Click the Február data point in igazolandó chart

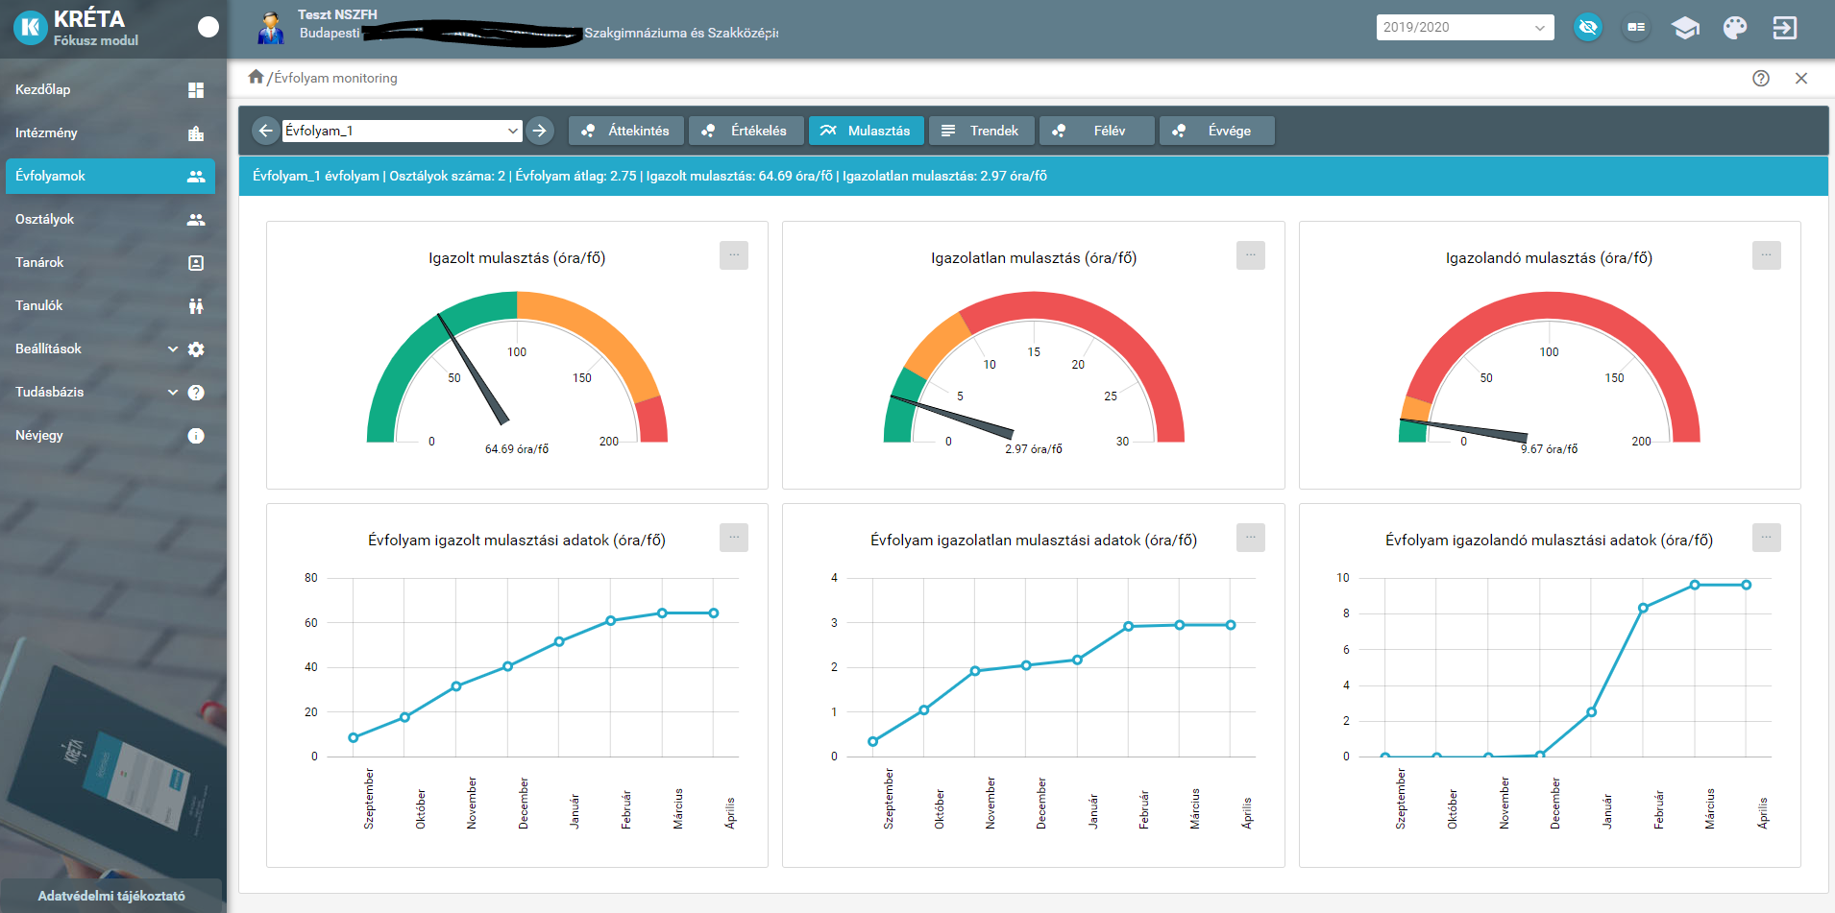tap(1644, 608)
